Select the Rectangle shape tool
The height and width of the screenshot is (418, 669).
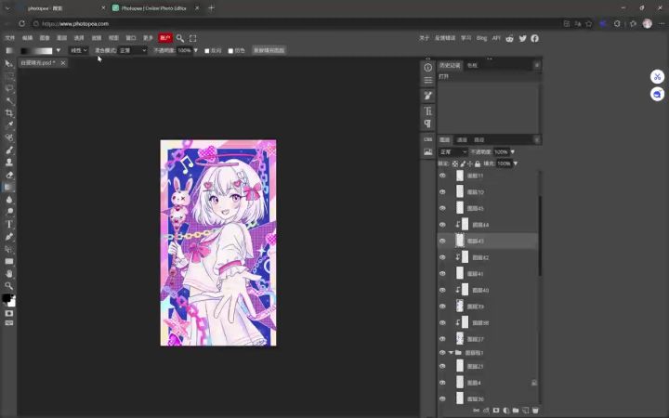pos(8,261)
